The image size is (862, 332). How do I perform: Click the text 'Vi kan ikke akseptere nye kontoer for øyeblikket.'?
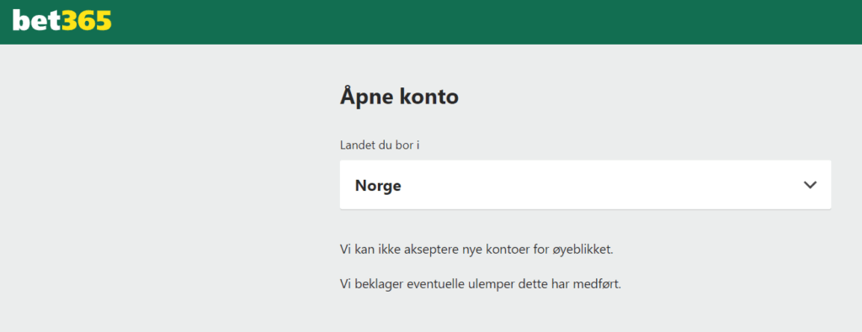coord(476,250)
